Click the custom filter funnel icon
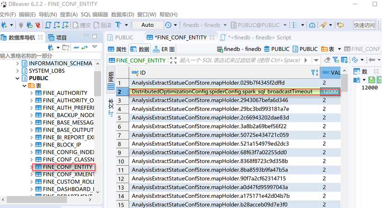The image size is (382, 208). click(x=336, y=60)
